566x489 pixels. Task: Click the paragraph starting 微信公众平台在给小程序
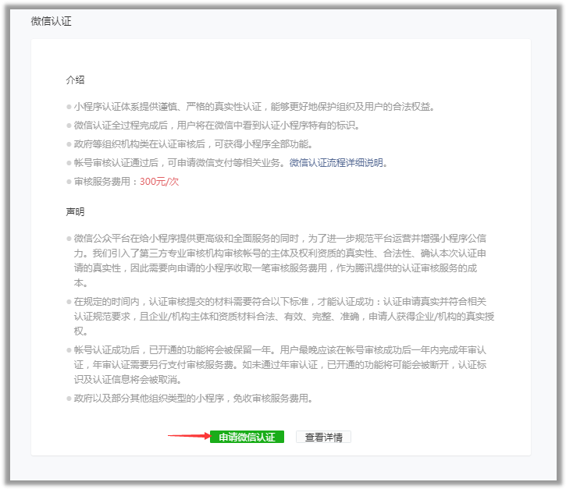[280, 260]
